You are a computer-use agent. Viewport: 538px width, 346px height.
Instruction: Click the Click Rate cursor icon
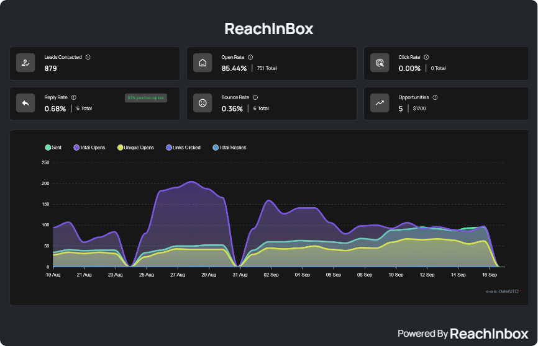(380, 63)
